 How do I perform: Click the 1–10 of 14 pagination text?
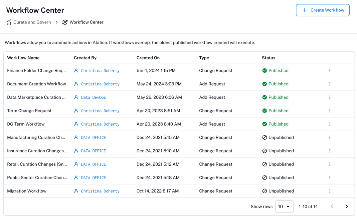[308, 206]
